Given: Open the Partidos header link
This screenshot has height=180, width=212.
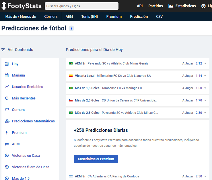Looking at the screenshot, I should [155, 6].
